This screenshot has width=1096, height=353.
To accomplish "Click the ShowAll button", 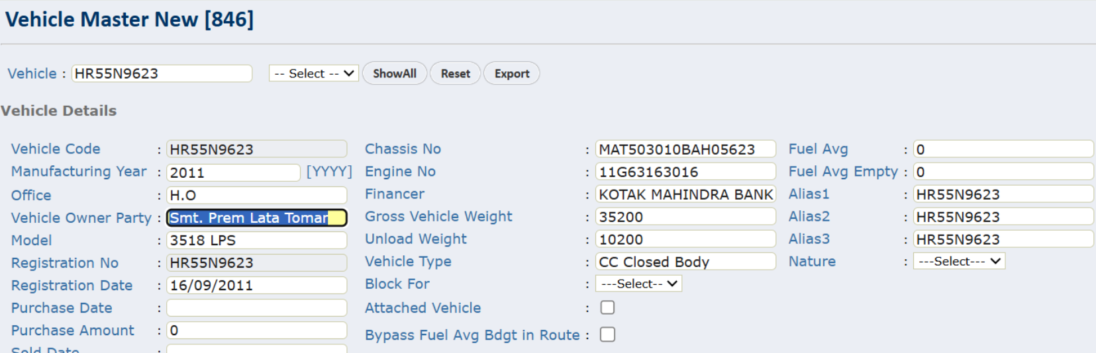I will [x=394, y=73].
